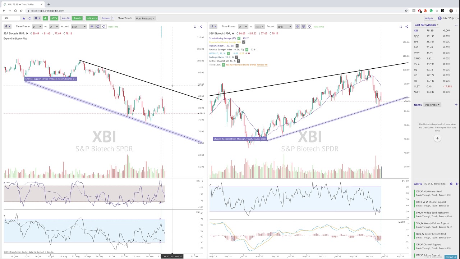Screen dimensions: 460x259
Task: Toggle Trend Lines W badge
Action: point(224,65)
